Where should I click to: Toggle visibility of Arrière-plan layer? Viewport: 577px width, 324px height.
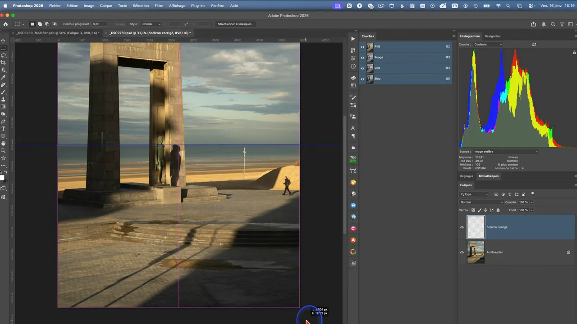tap(462, 252)
